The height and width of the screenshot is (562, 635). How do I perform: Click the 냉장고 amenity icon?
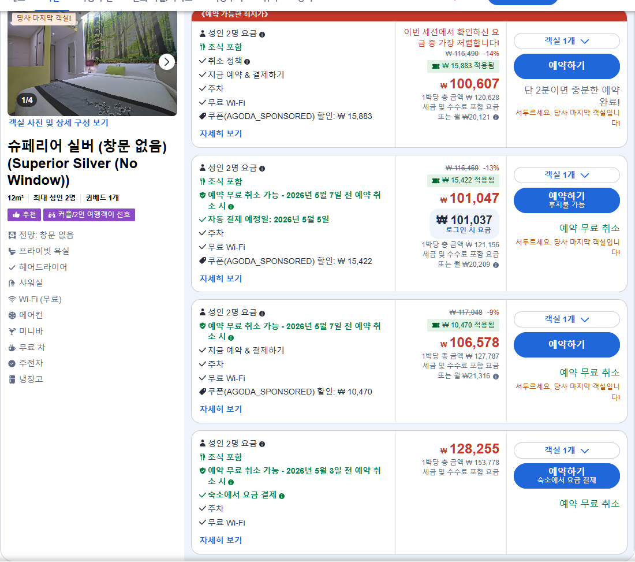point(12,379)
